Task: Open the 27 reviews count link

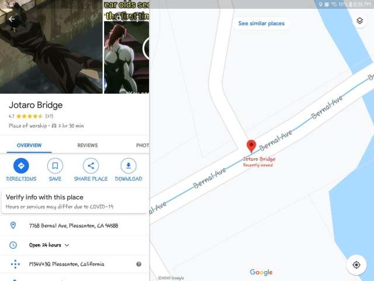Action: tap(49, 116)
